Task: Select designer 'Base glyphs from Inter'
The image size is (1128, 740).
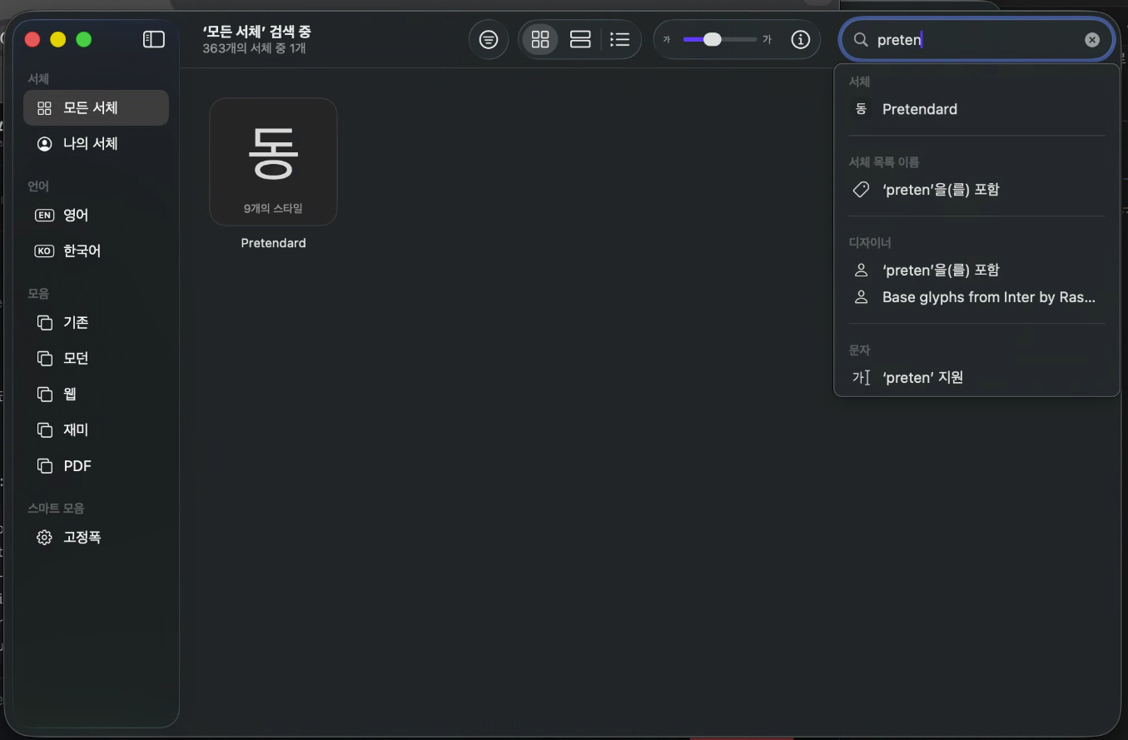Action: [x=988, y=297]
